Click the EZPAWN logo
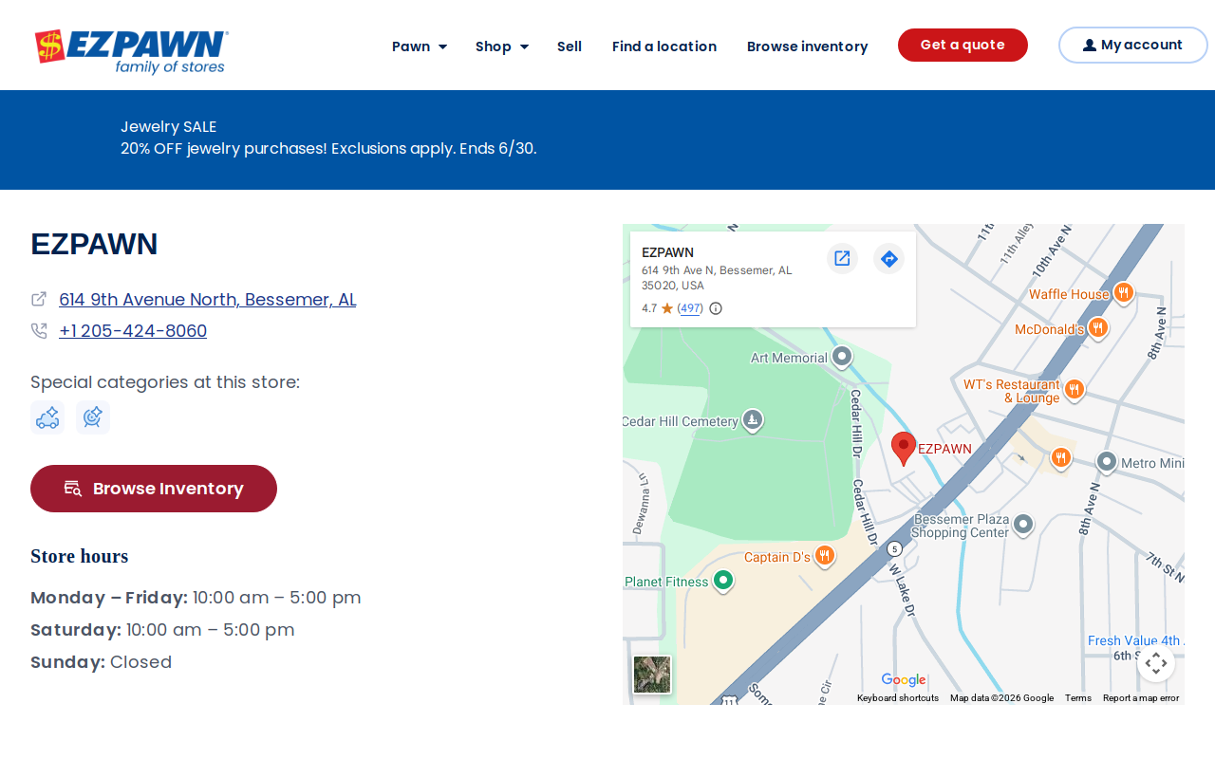 pos(131,51)
